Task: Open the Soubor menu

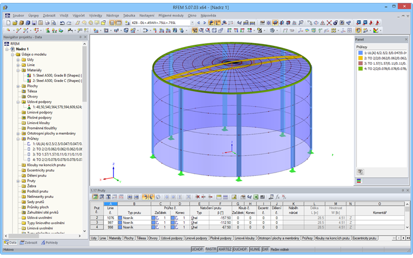Action: (18, 15)
